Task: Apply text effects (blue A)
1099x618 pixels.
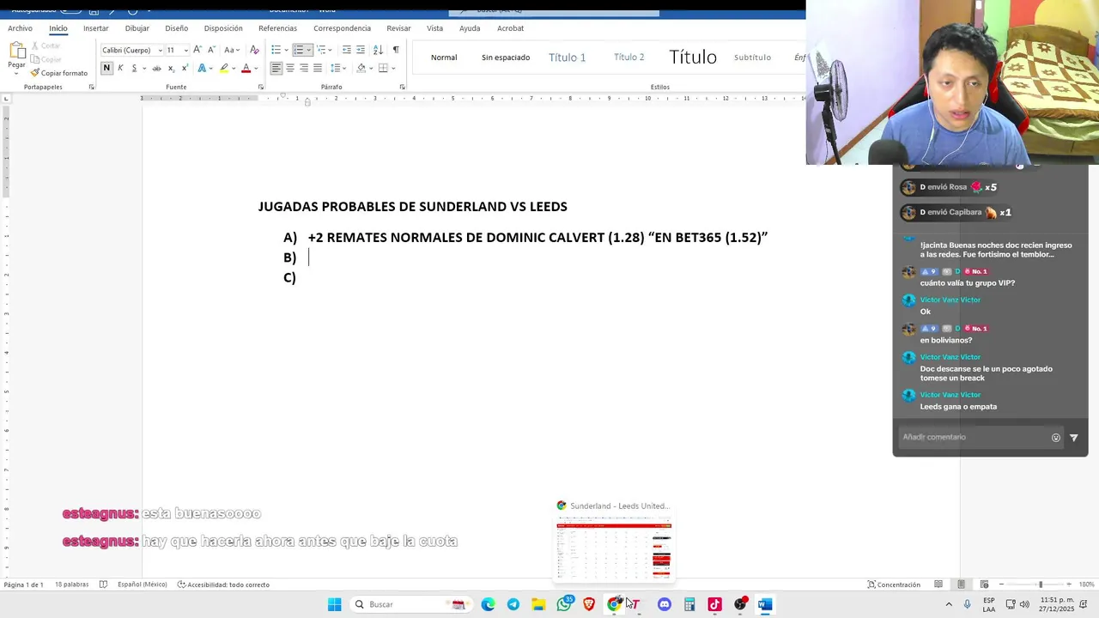Action: tap(202, 68)
